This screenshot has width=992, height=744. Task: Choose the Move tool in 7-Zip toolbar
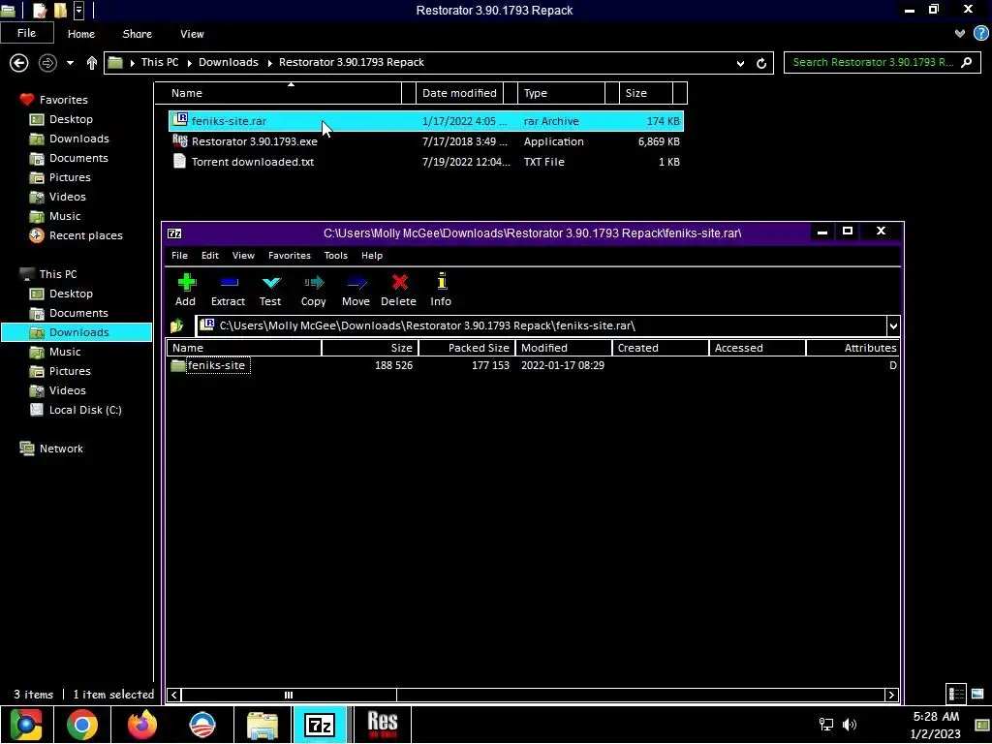[x=356, y=290]
